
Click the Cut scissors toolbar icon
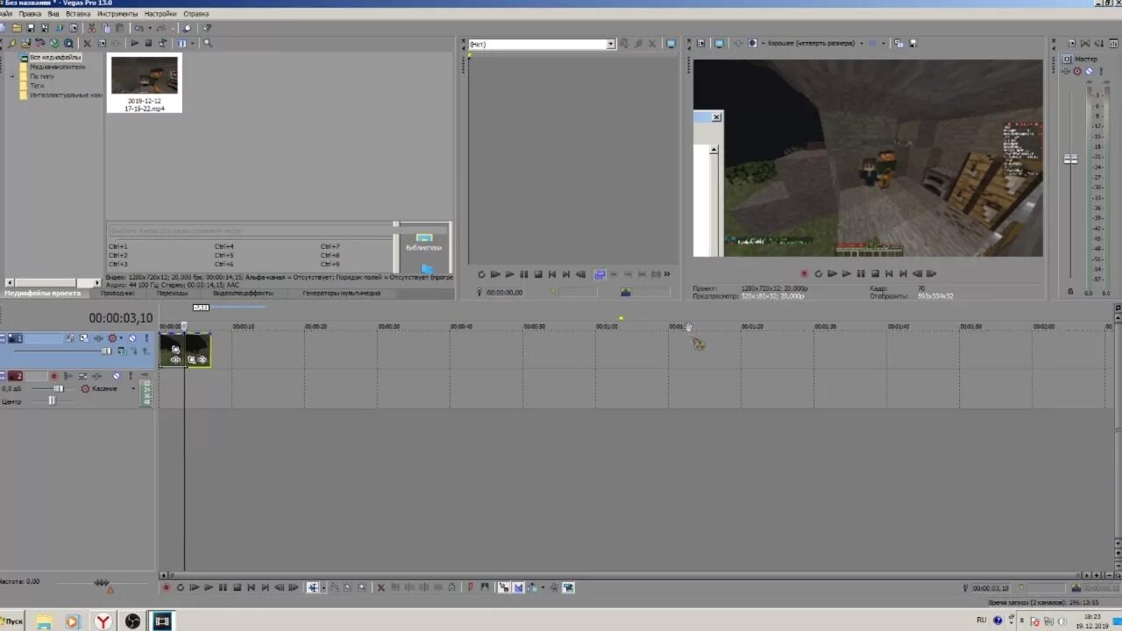point(91,28)
